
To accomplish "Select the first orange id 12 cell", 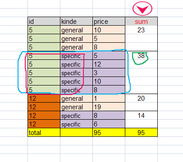I will click(x=44, y=99).
